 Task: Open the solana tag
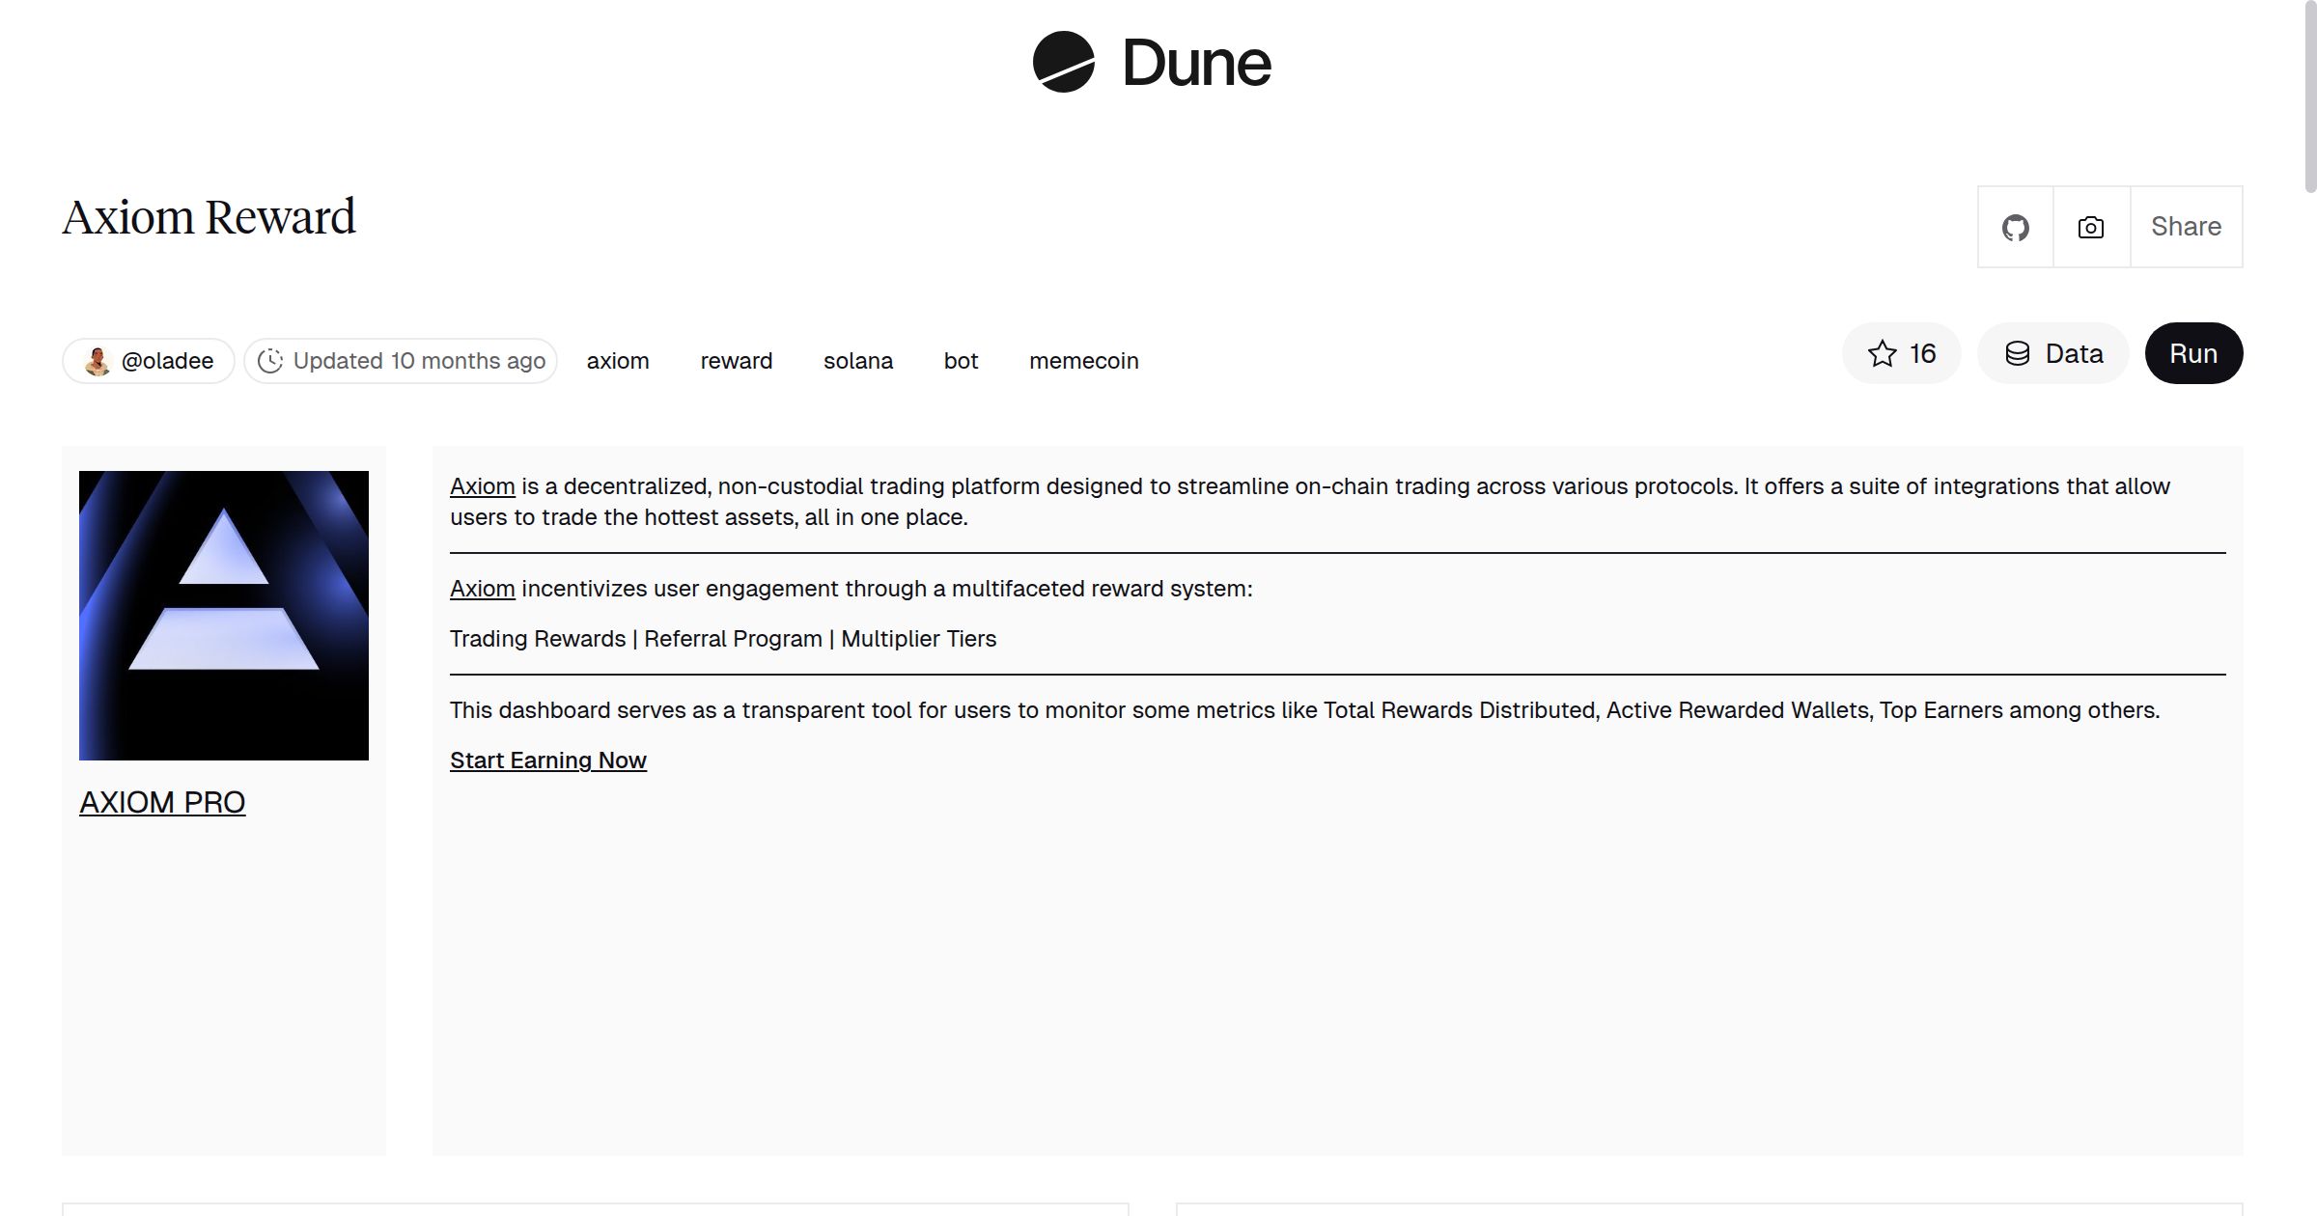pyautogui.click(x=858, y=360)
